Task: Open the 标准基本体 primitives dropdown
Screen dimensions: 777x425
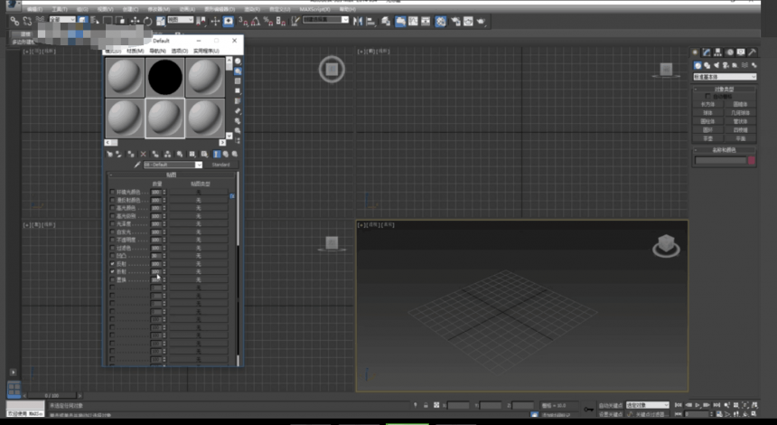Action: pyautogui.click(x=725, y=77)
